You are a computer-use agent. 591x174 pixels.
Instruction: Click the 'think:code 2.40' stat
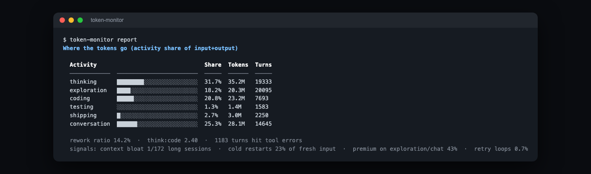172,140
